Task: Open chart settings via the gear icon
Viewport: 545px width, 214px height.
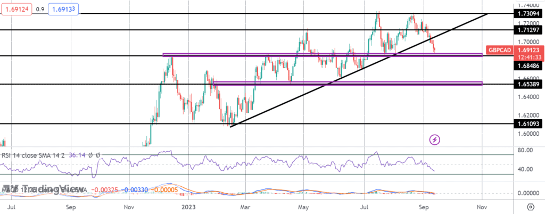Action: coord(531,207)
